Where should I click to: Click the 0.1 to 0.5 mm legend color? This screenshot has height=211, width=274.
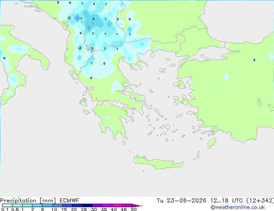tap(7, 205)
